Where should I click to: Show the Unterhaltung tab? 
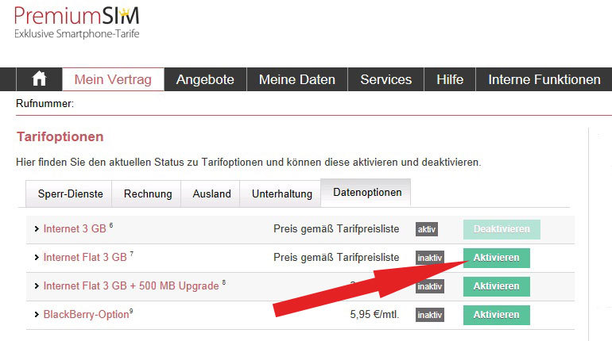pos(281,193)
